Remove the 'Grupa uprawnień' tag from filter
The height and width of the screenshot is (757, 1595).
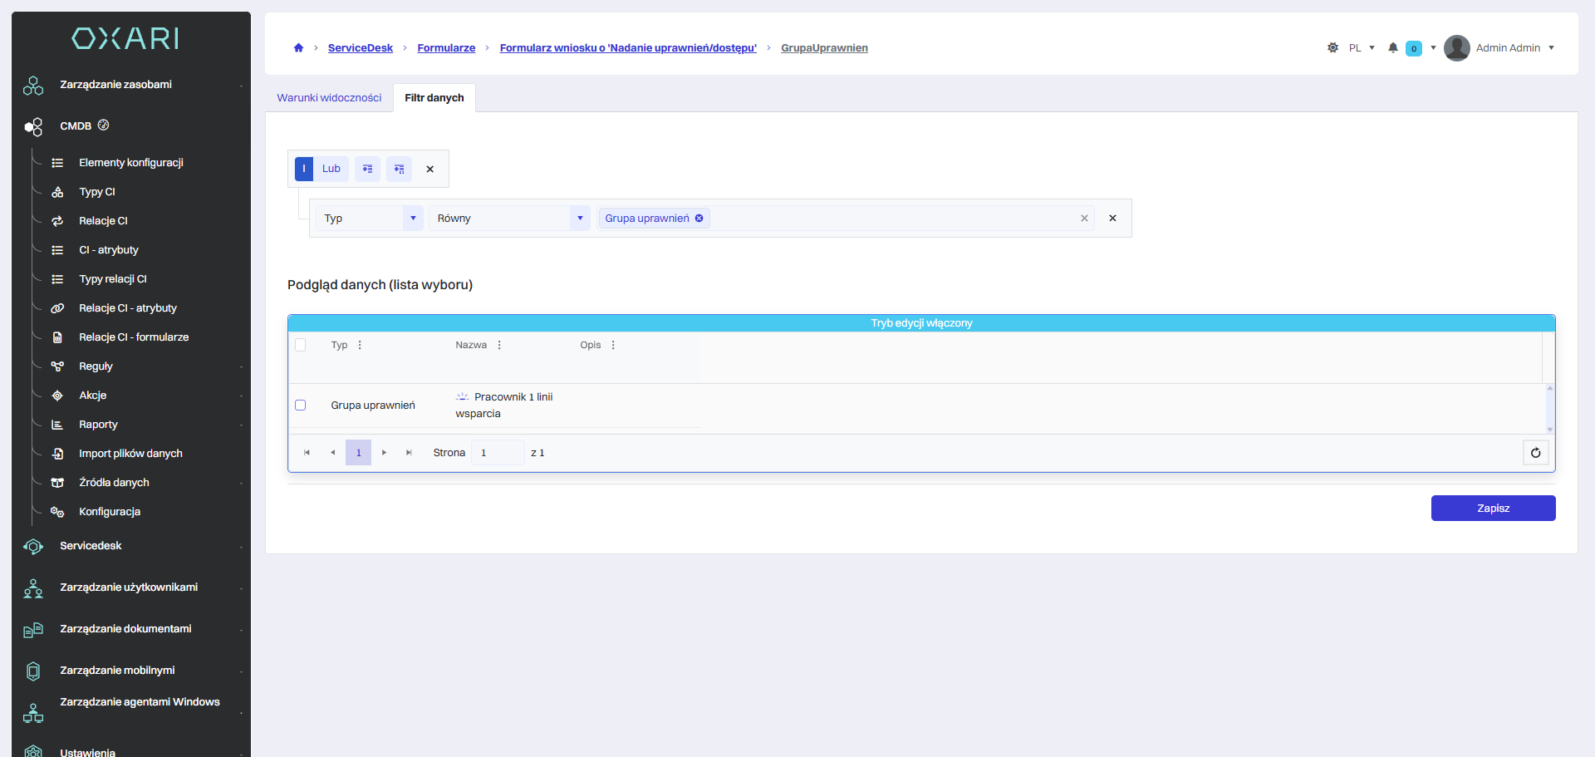699,219
